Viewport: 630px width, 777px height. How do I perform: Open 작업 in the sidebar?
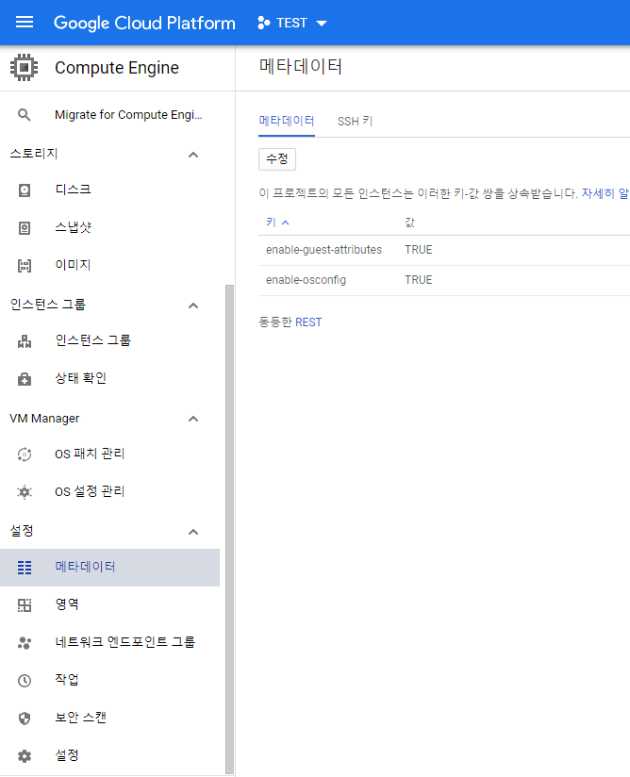pyautogui.click(x=67, y=679)
